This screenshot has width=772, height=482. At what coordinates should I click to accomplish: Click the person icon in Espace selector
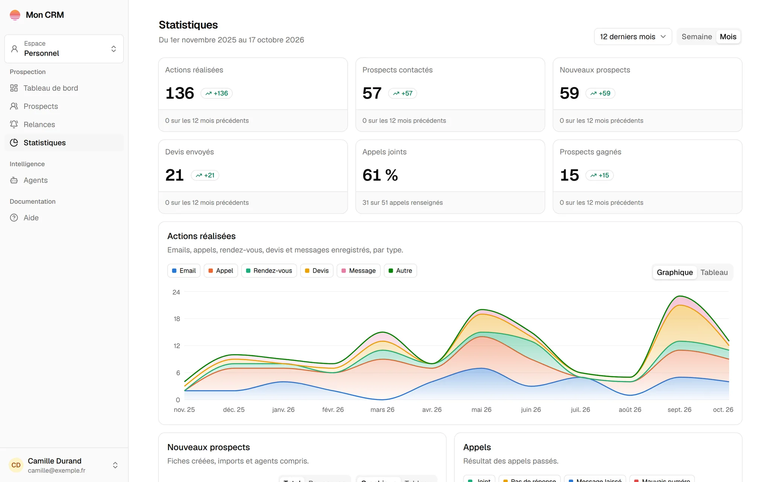pyautogui.click(x=14, y=49)
